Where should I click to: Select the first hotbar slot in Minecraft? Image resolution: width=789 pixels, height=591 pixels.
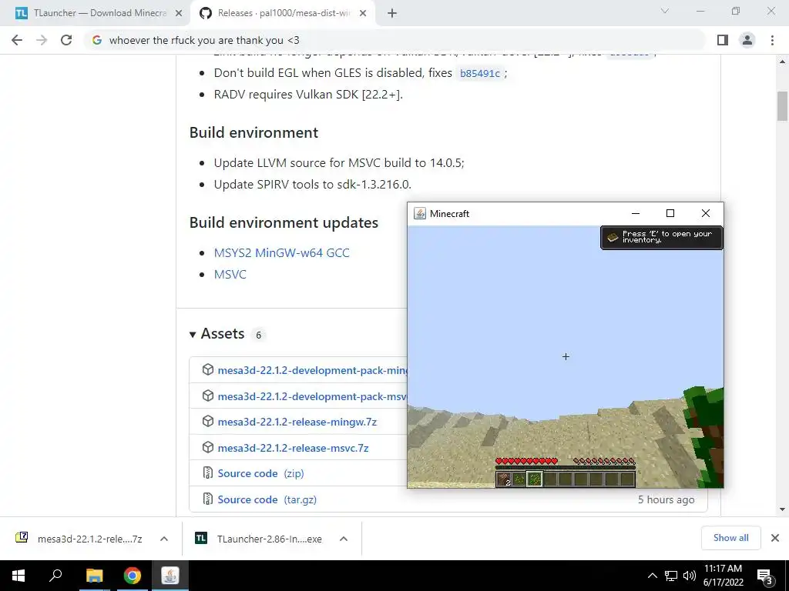[x=504, y=479]
